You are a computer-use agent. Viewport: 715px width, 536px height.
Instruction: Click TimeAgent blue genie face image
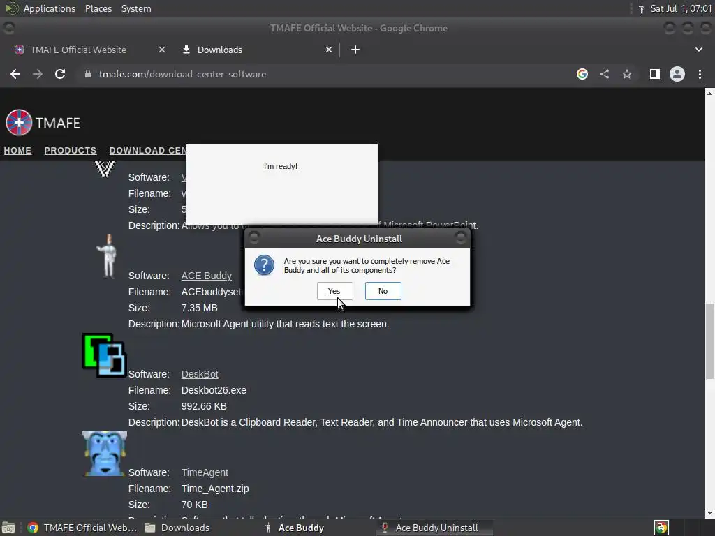coord(105,454)
